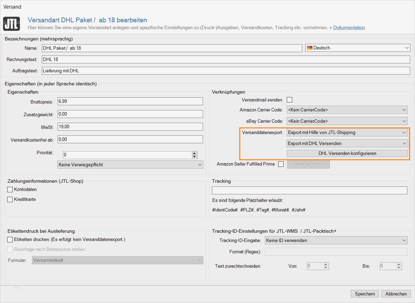Open the eBay Carrier Code dropdown
Screen dimensions: 415x303
click(347, 121)
